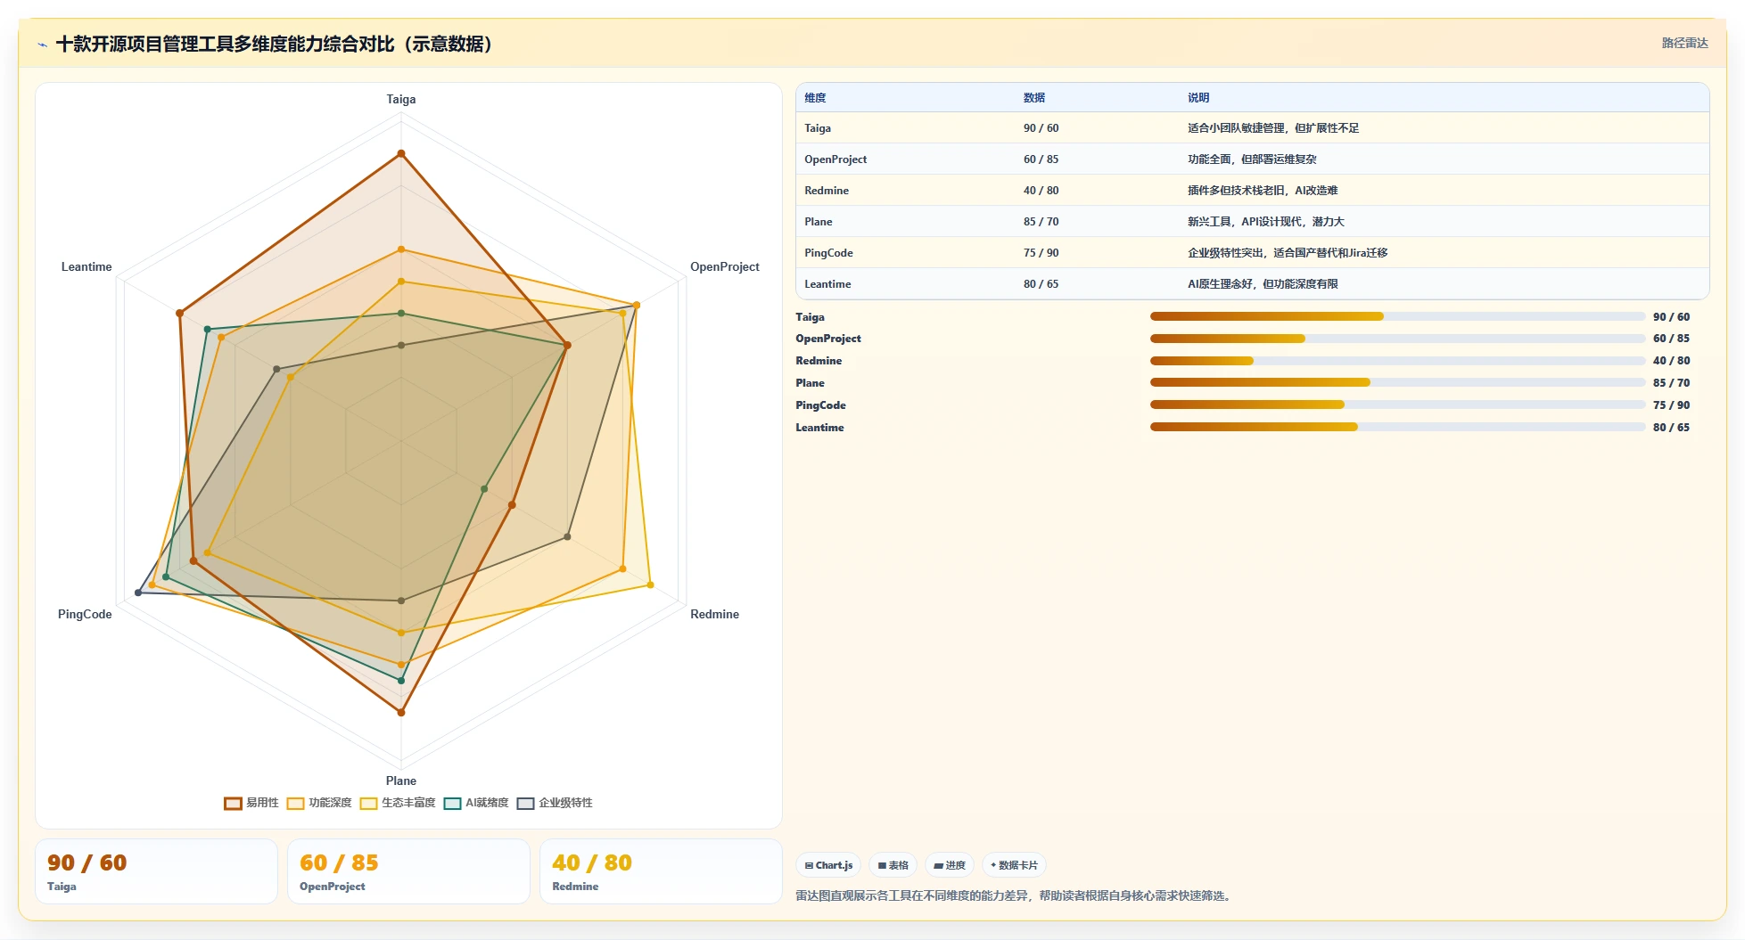Click the Plane axis label on radar chart
Screen dimensions: 1745x940
point(401,781)
